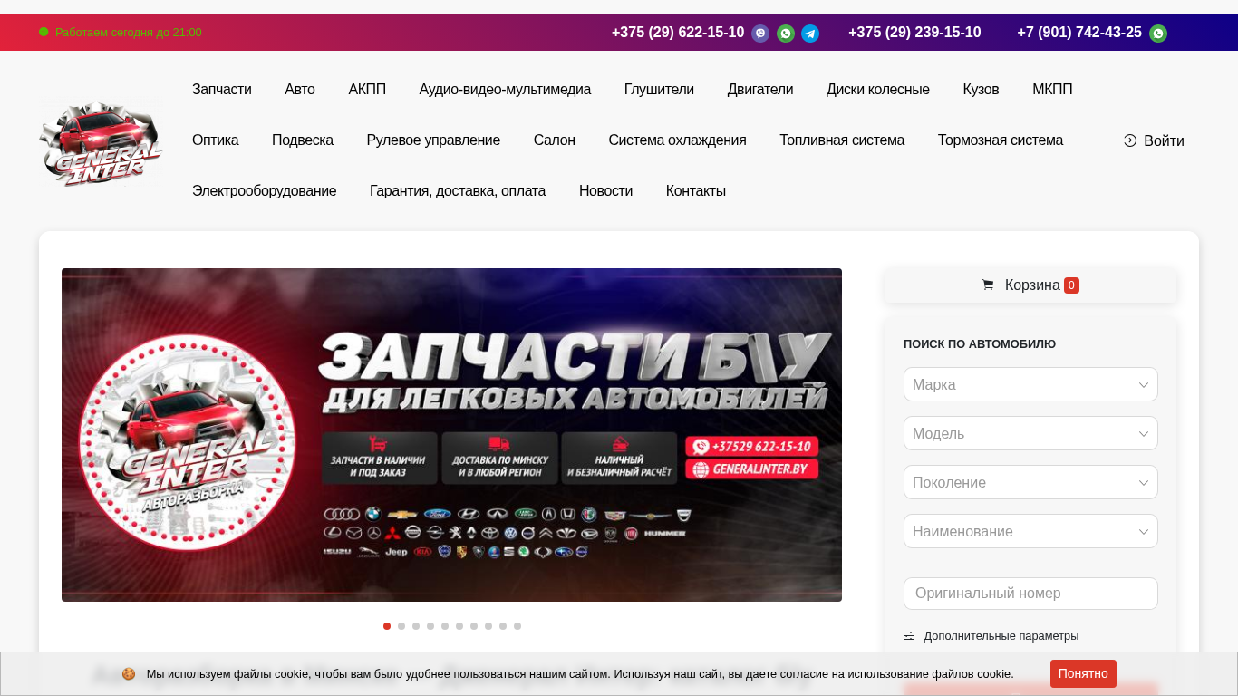Go to the Кузов category
This screenshot has width=1238, height=696.
click(981, 90)
